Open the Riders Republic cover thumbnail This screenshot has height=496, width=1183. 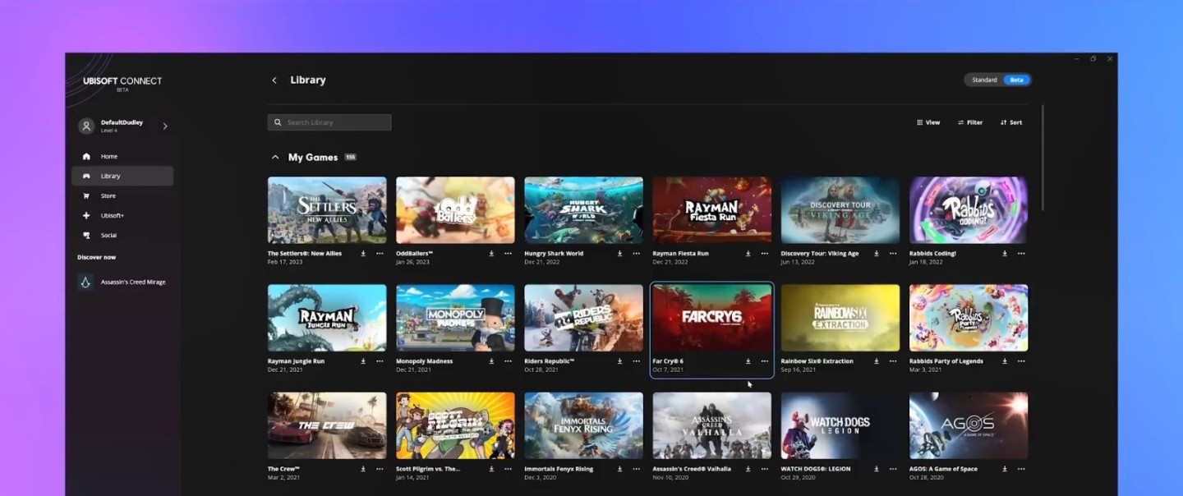click(x=584, y=318)
